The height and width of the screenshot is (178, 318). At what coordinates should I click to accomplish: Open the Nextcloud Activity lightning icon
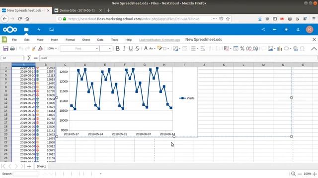point(39,30)
